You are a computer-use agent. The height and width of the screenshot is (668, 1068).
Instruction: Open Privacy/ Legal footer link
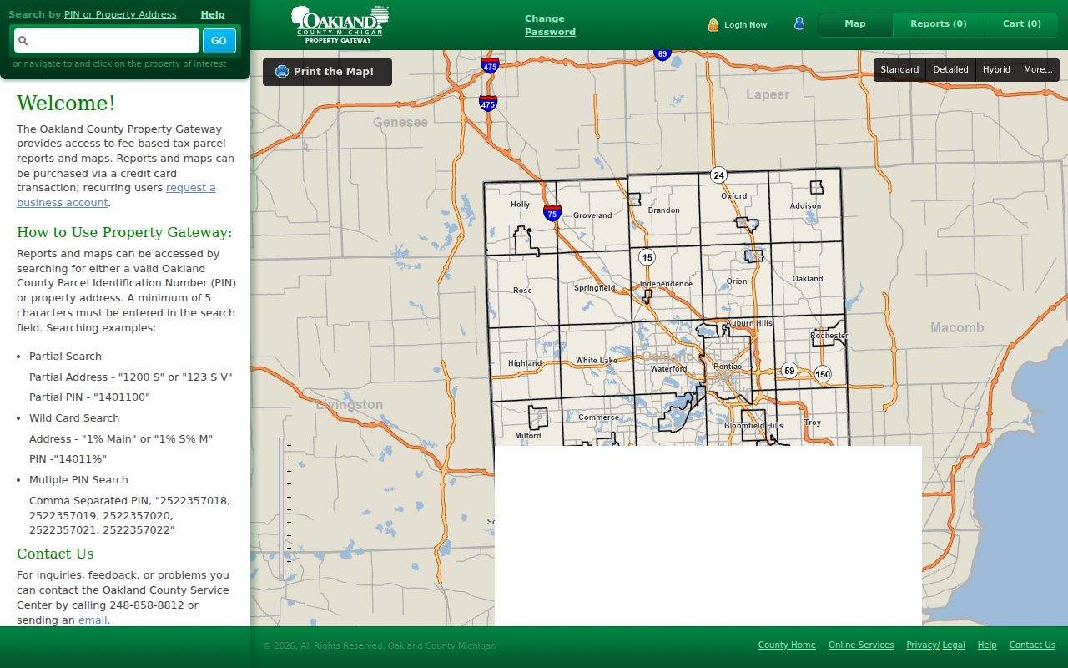point(935,645)
